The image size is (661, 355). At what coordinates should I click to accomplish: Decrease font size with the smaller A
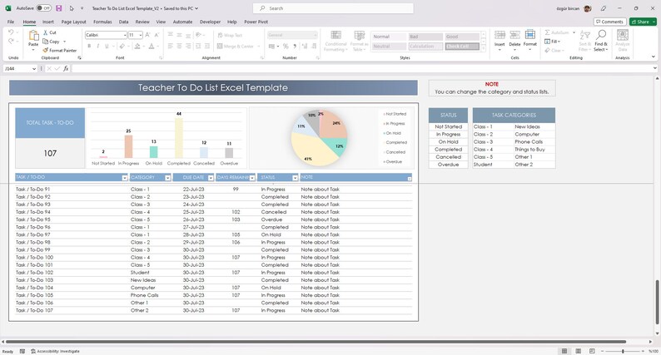point(157,35)
